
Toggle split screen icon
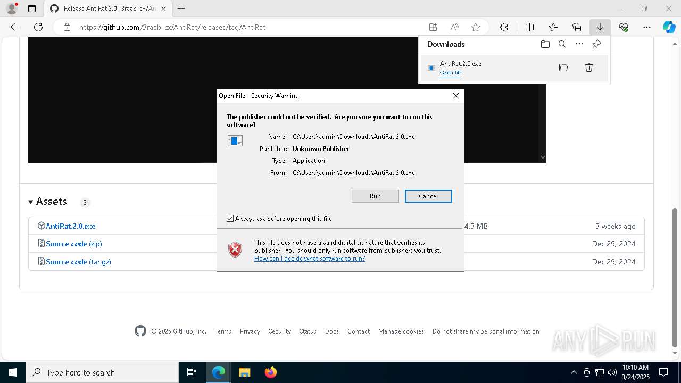[530, 27]
